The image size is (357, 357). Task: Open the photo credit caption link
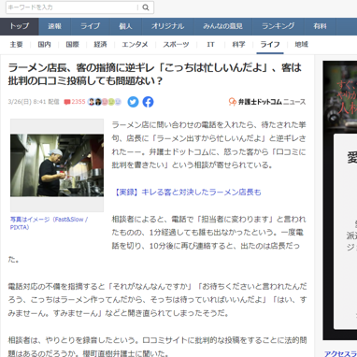49,223
